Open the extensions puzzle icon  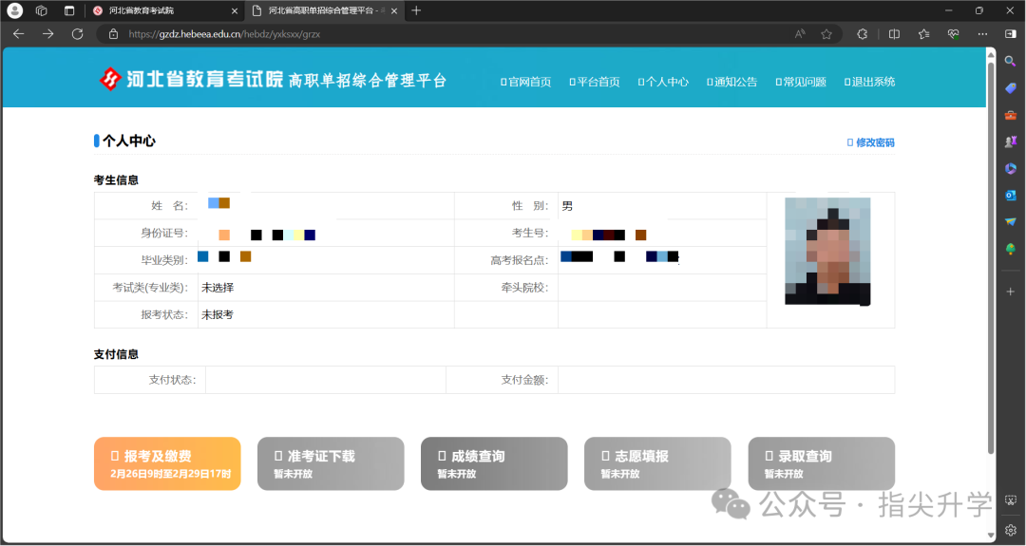(863, 34)
